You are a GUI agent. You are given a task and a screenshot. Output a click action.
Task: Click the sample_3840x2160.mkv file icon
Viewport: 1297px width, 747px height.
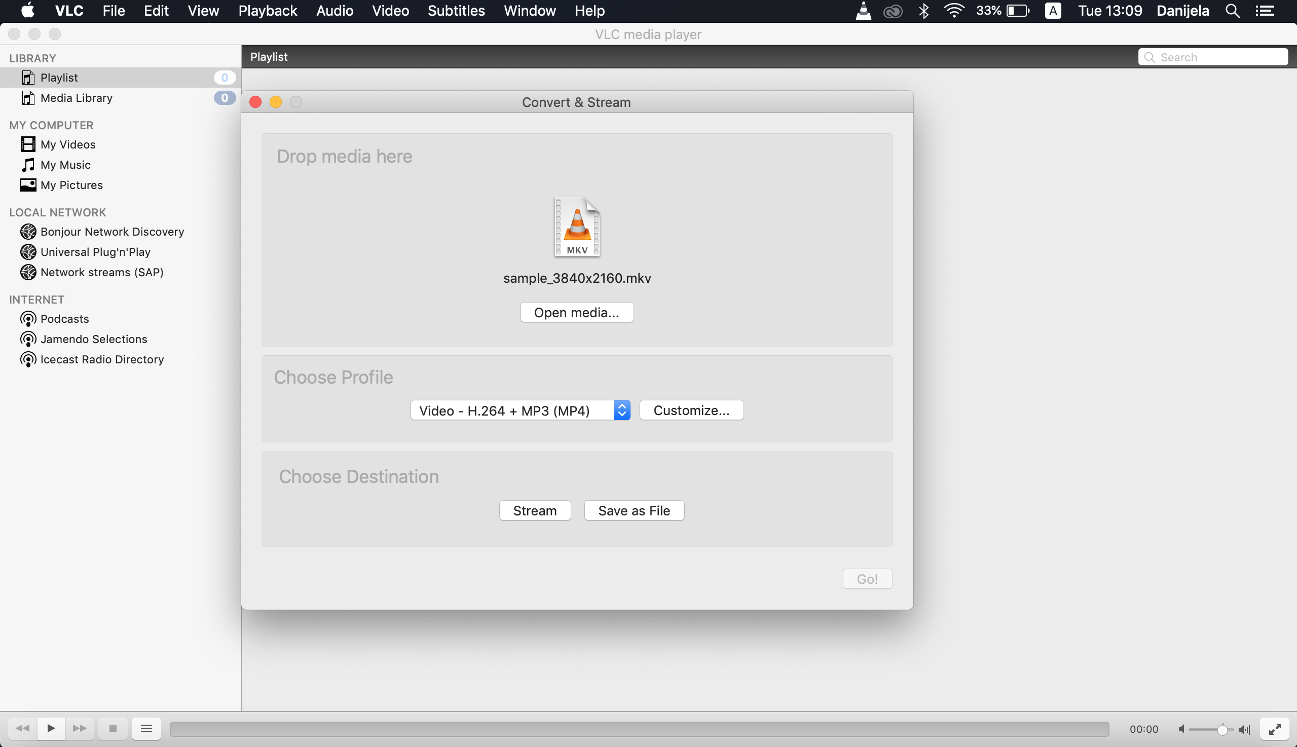pyautogui.click(x=577, y=227)
